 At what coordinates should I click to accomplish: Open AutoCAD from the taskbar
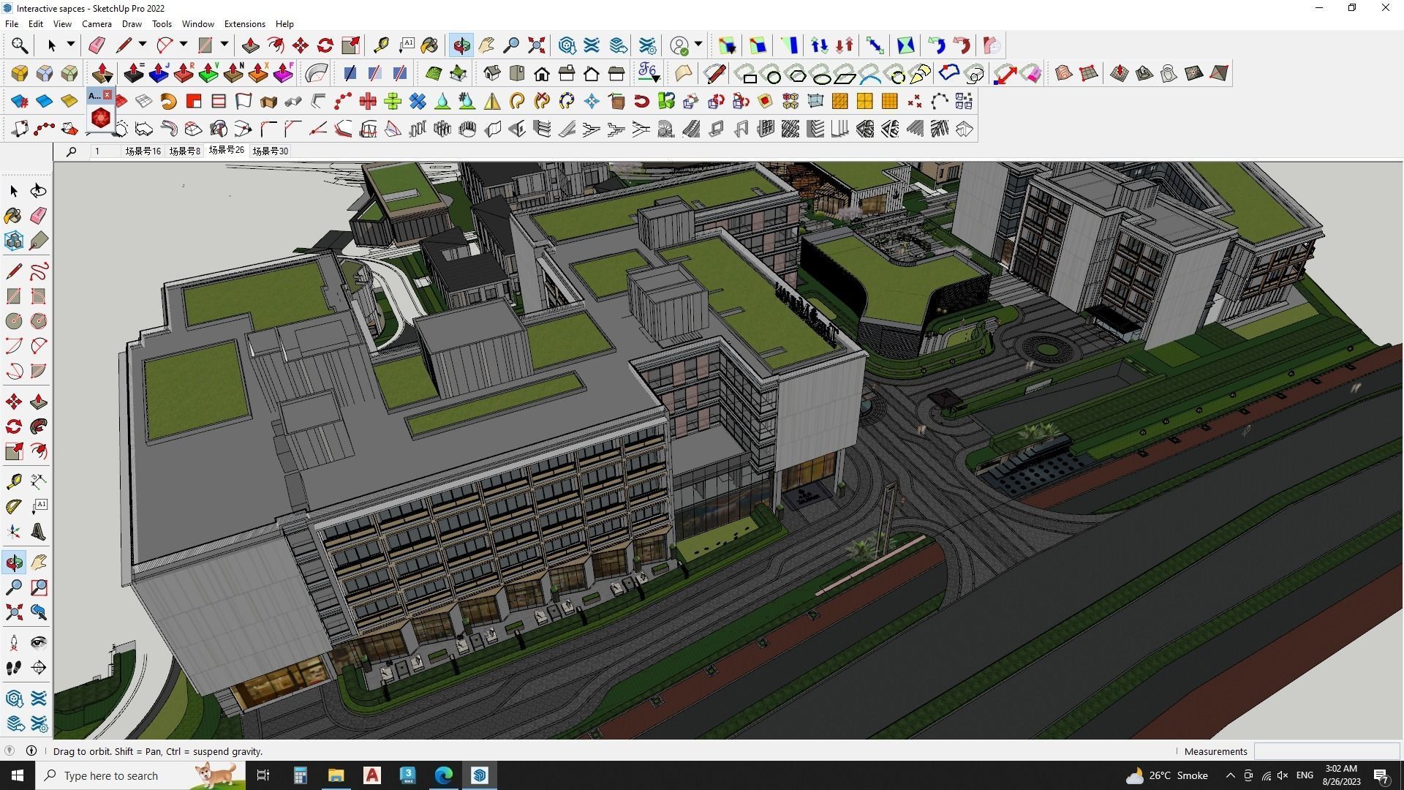pyautogui.click(x=372, y=775)
